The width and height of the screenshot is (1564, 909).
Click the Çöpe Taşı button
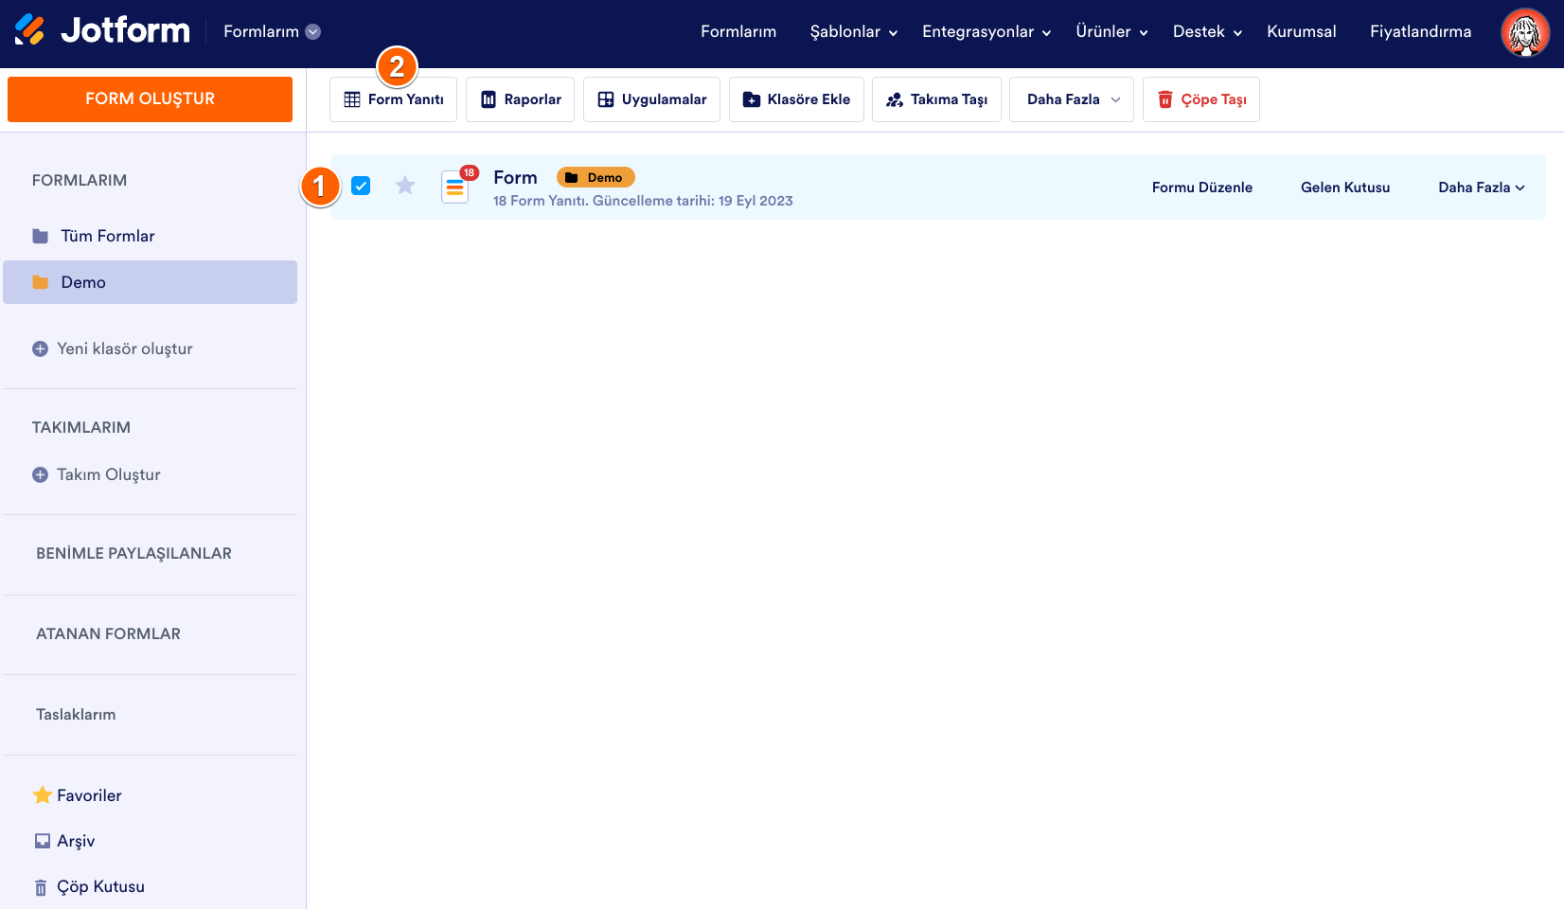click(1201, 99)
